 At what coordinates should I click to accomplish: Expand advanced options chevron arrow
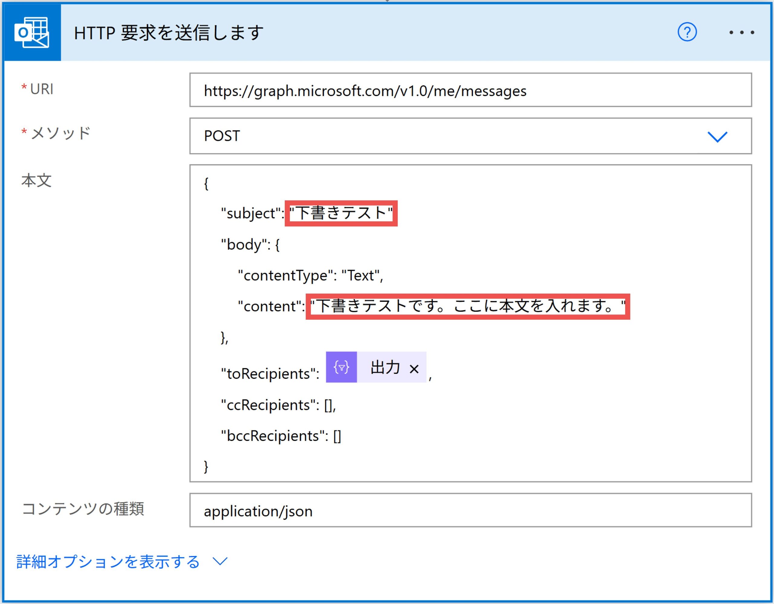point(220,561)
